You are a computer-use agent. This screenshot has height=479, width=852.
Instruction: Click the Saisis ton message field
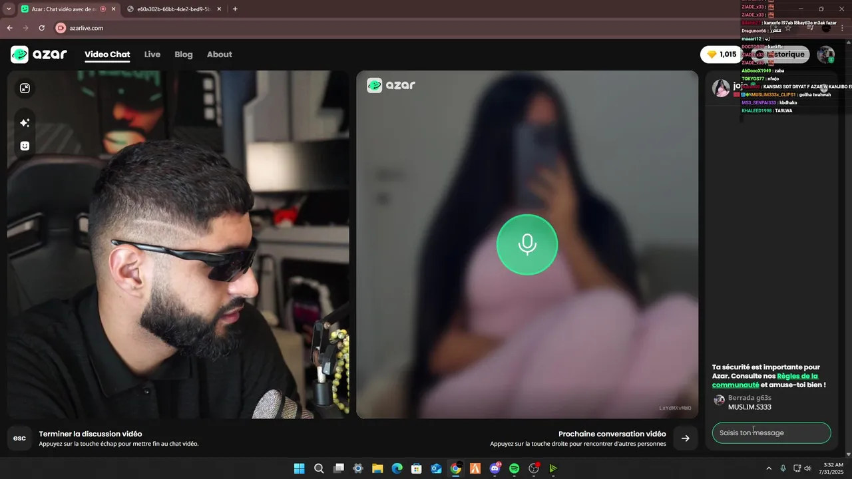click(x=771, y=432)
